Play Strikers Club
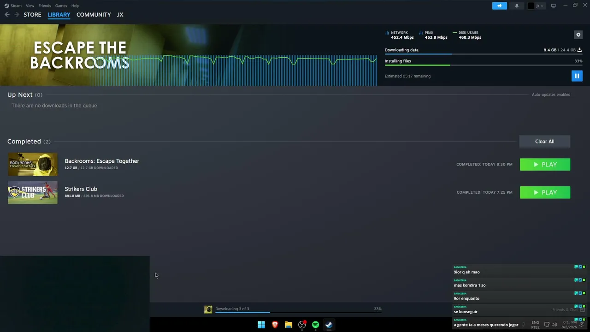Viewport: 590px width, 332px height. [x=545, y=192]
